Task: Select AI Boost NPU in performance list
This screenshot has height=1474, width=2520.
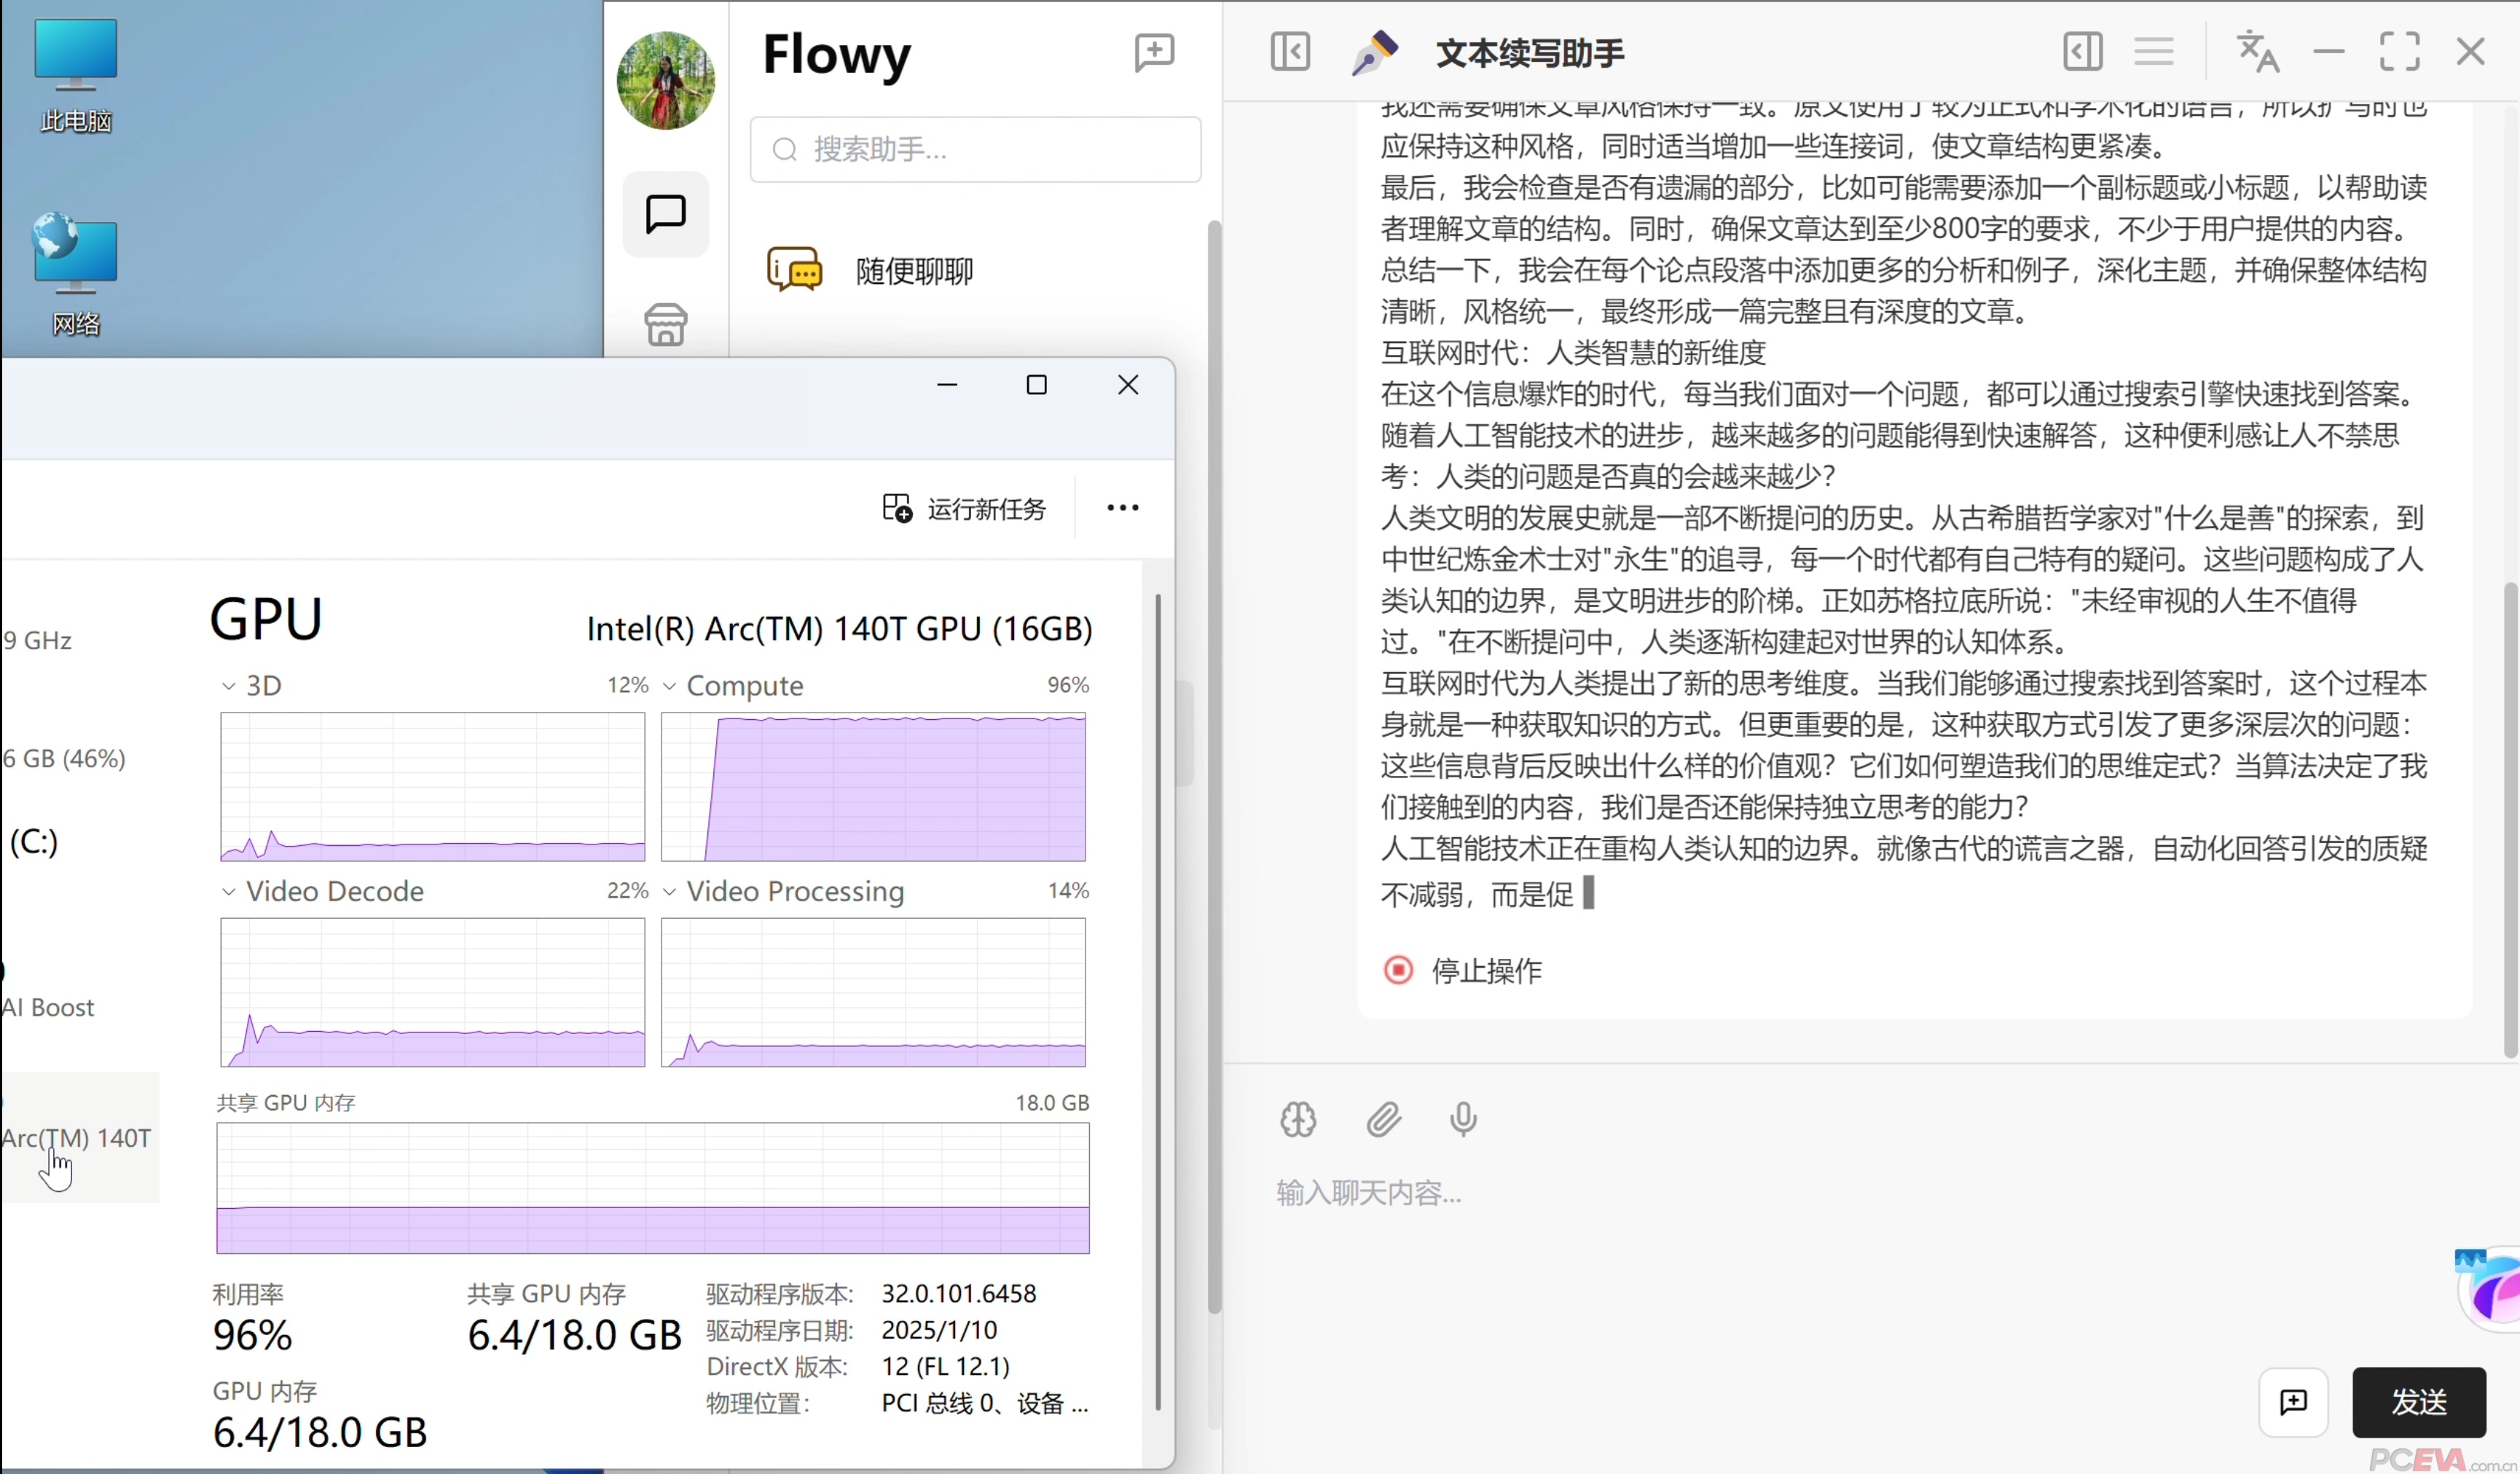Action: pyautogui.click(x=48, y=1007)
